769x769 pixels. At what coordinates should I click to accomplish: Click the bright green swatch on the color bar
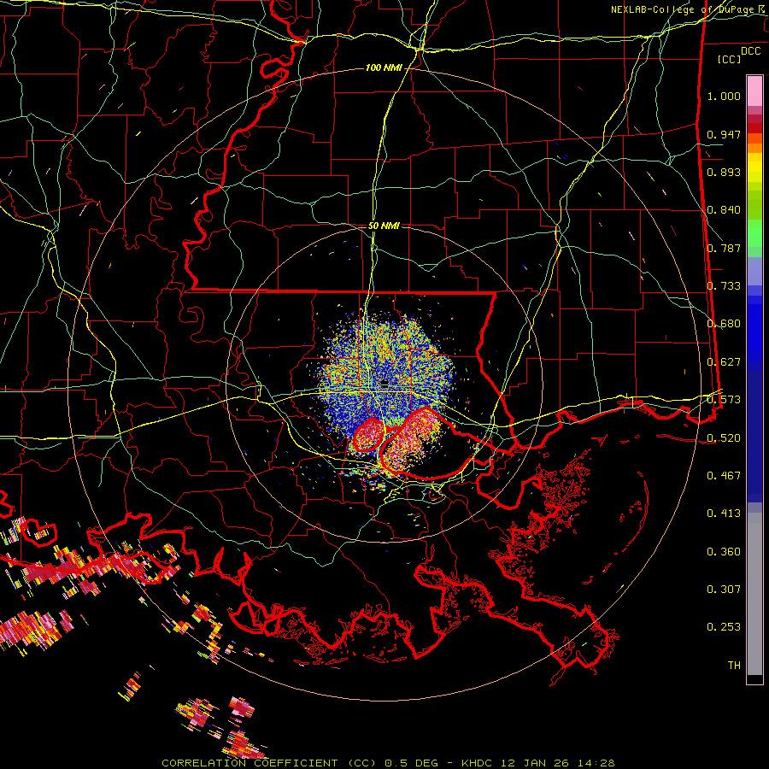pyautogui.click(x=754, y=233)
